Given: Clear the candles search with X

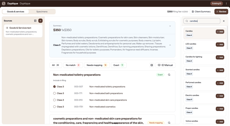Looking at the screenshot, I should pyautogui.click(x=224, y=21).
